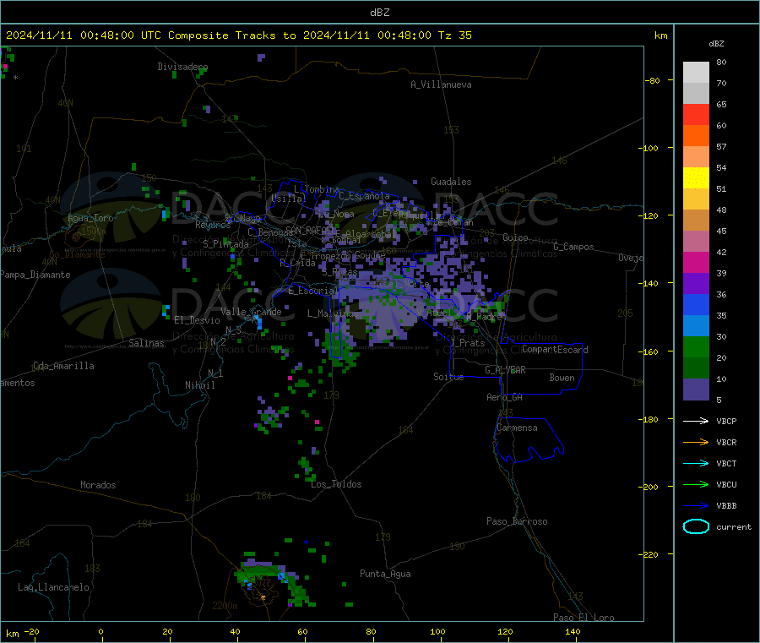Click the 'Soitue' map label
Screen dimensions: 760x643
coord(449,377)
